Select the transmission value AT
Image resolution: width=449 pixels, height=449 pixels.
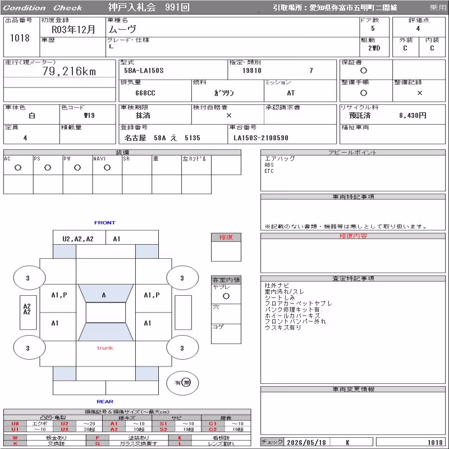[291, 93]
